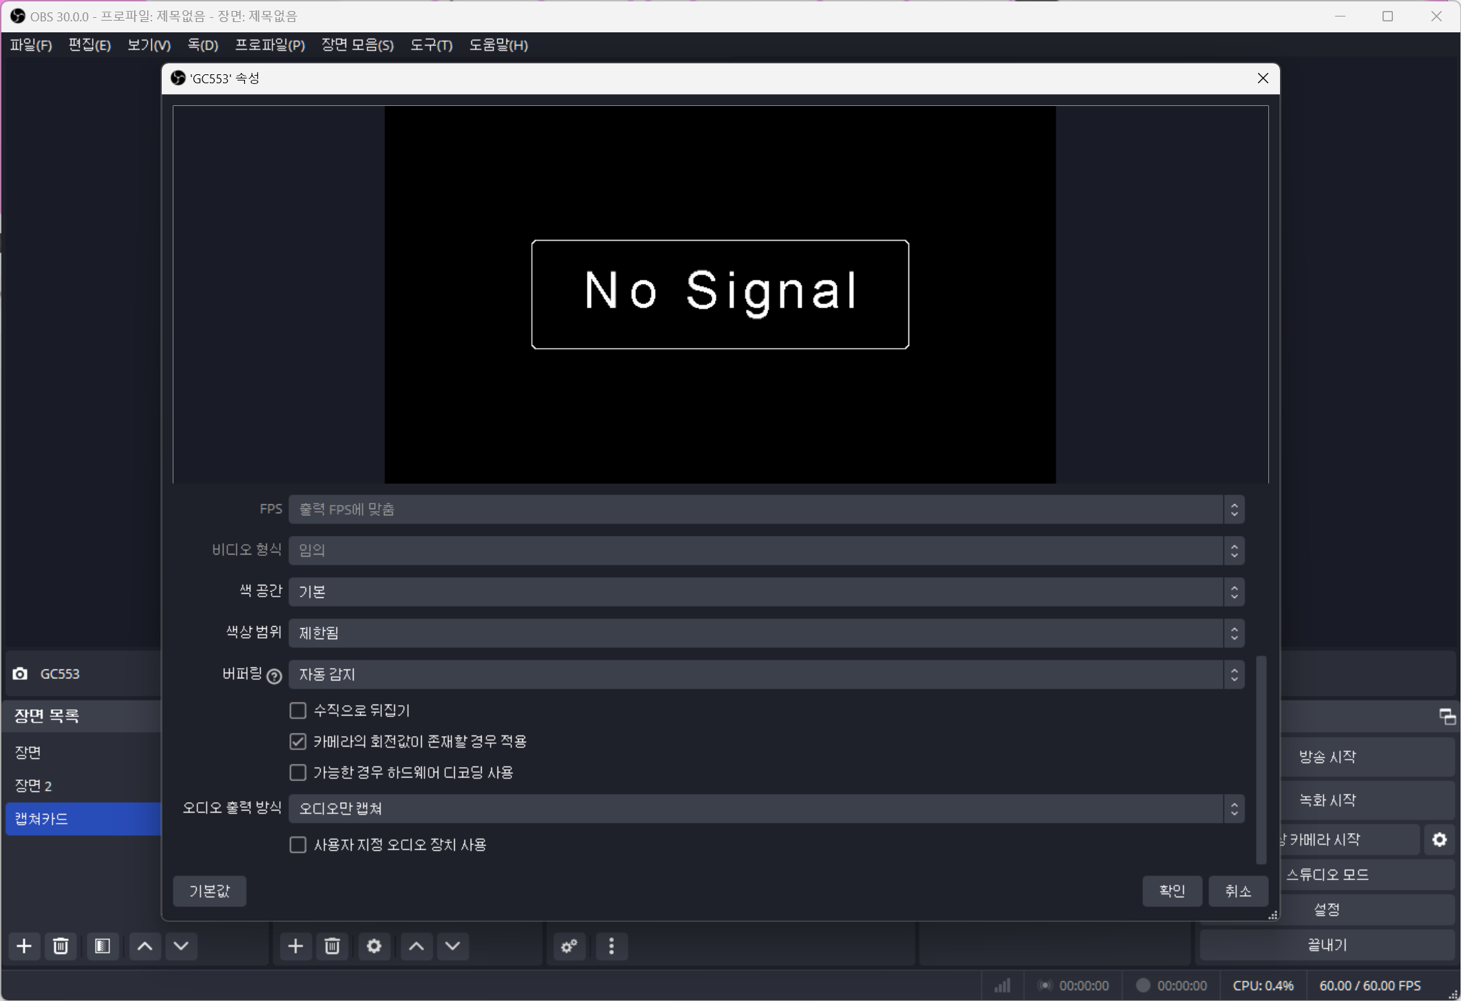This screenshot has width=1461, height=1001.
Task: Move the source down with arrow icon
Action: 452,946
